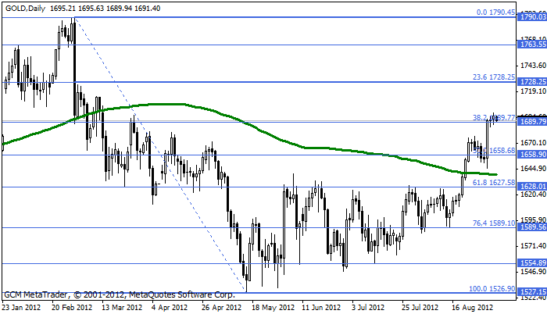Click the 1763.55 price tag on axis

coord(532,45)
